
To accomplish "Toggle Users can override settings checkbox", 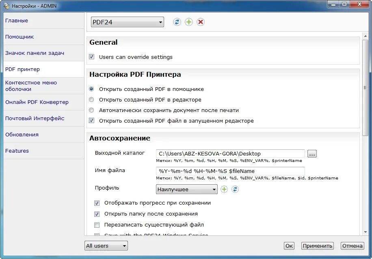I will [91, 57].
